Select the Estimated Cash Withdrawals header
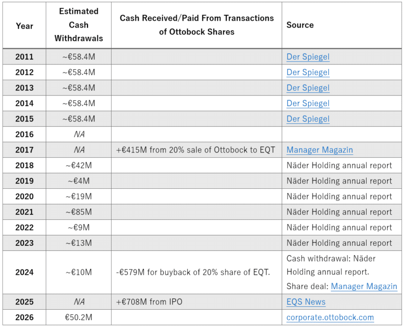 pyautogui.click(x=79, y=26)
